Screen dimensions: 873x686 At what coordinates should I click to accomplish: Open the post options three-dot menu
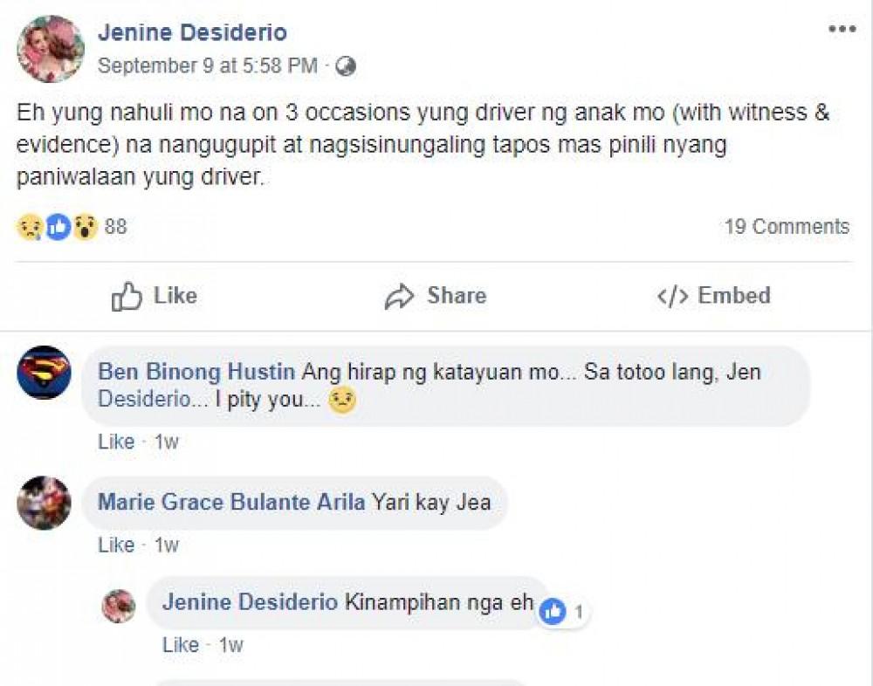click(x=842, y=30)
